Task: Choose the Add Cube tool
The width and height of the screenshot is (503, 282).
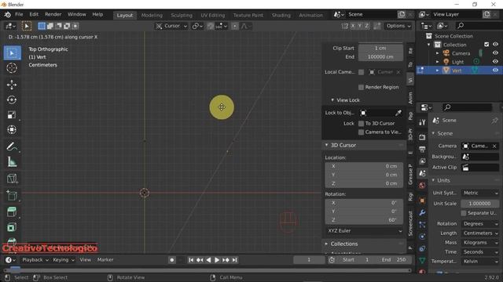Action: [x=12, y=179]
